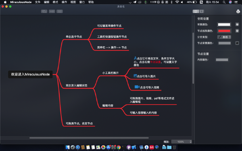This screenshot has height=151, width=242.
Task: Click the first toolbar button with the child-node icon
Action: [x=44, y=11]
